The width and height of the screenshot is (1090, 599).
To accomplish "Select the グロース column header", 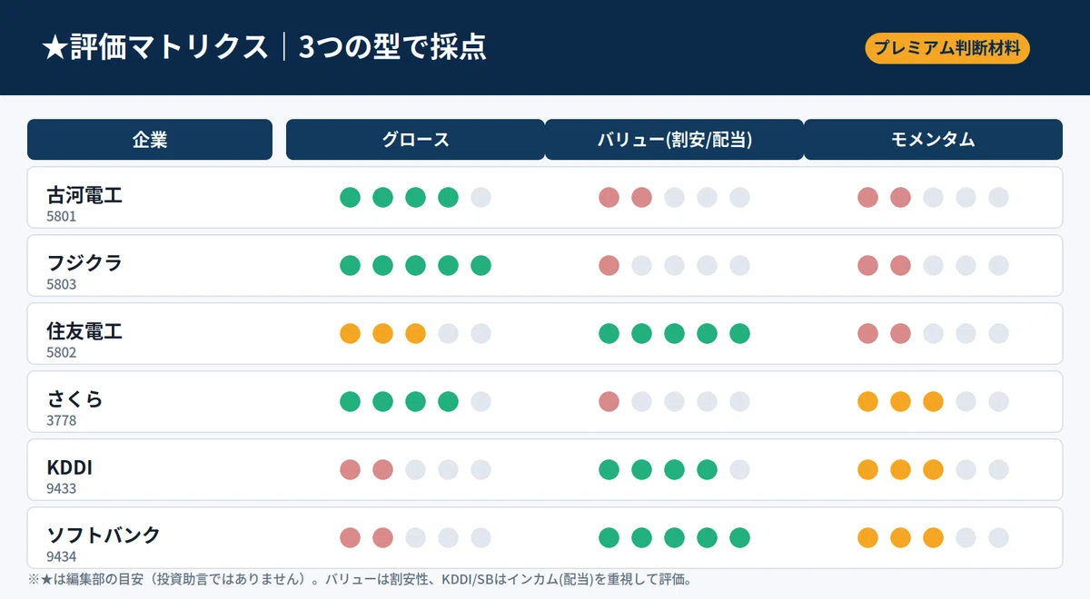I will click(415, 140).
